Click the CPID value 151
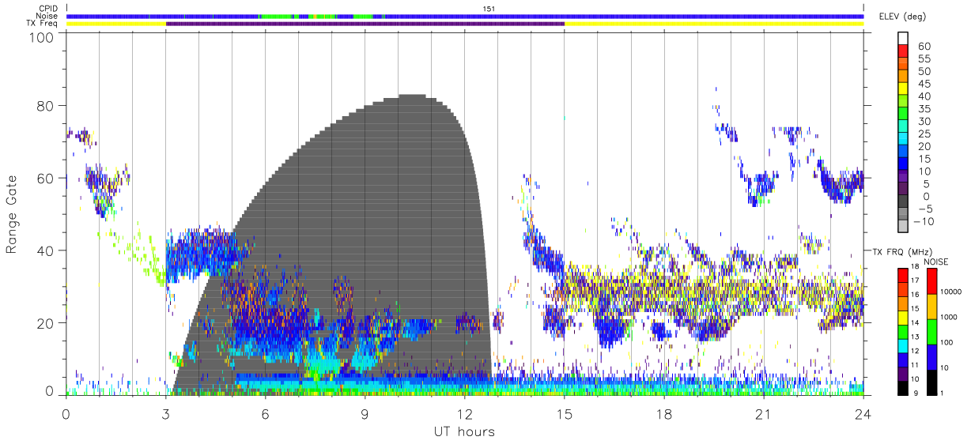The width and height of the screenshot is (971, 448). point(490,9)
